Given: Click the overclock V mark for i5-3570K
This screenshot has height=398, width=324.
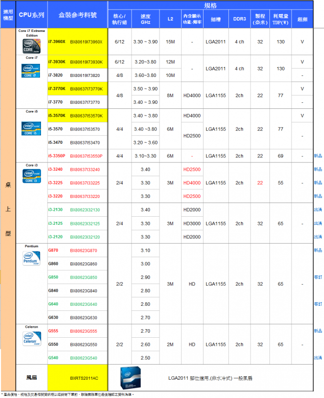Looking at the screenshot, I should [302, 116].
